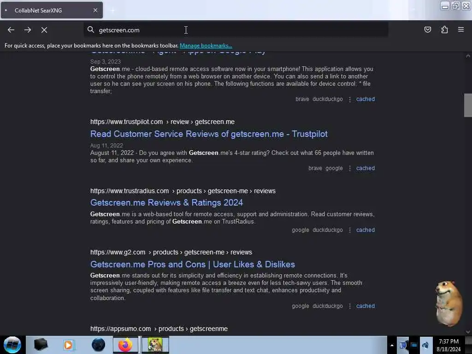Select the CollabNet SearXNG tab
The image size is (472, 354).
tap(52, 10)
